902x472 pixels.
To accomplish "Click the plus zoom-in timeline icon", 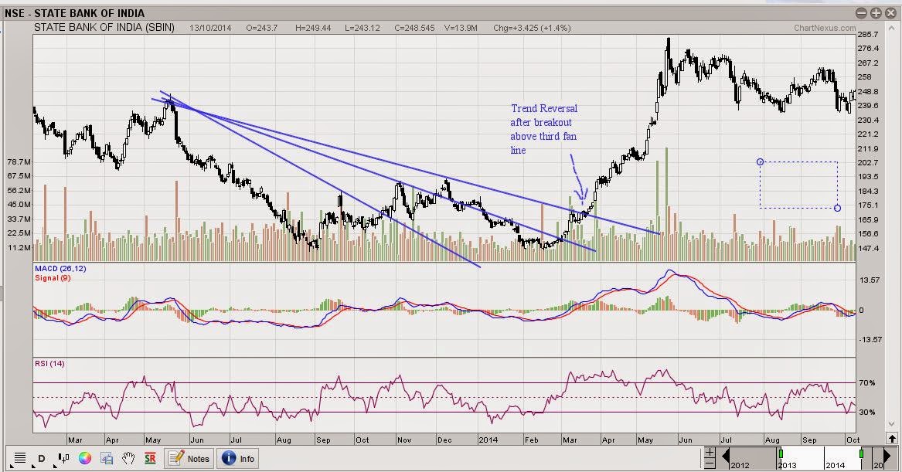I will coord(710,452).
